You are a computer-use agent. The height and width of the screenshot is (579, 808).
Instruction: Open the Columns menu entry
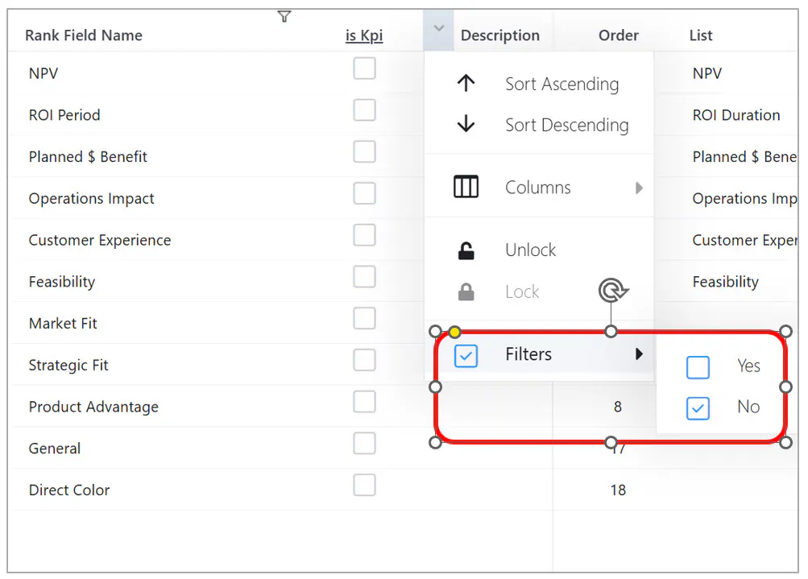coord(538,188)
